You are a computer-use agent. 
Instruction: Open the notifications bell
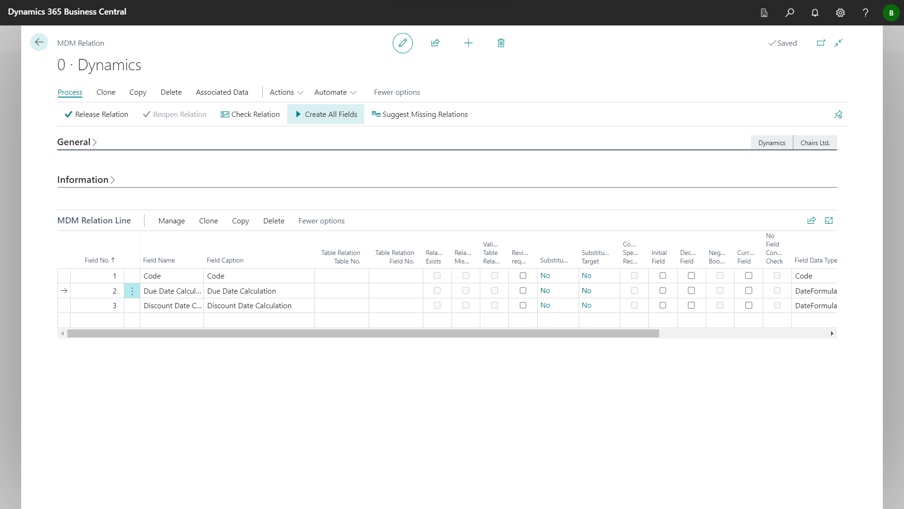coord(815,13)
